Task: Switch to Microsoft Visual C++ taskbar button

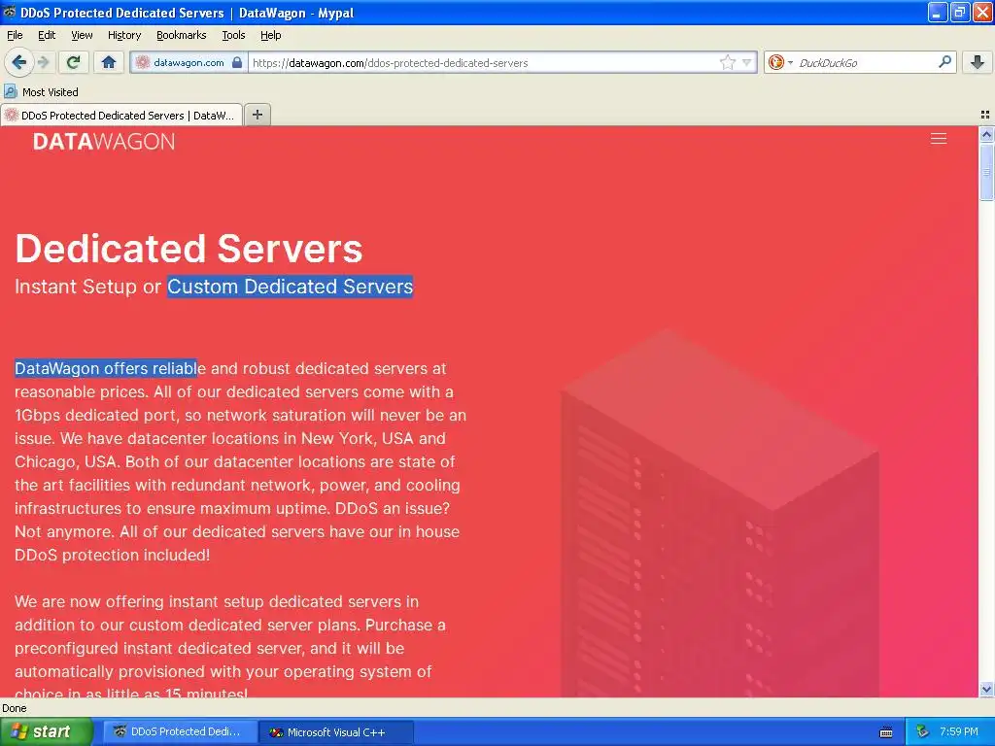Action: tap(336, 732)
